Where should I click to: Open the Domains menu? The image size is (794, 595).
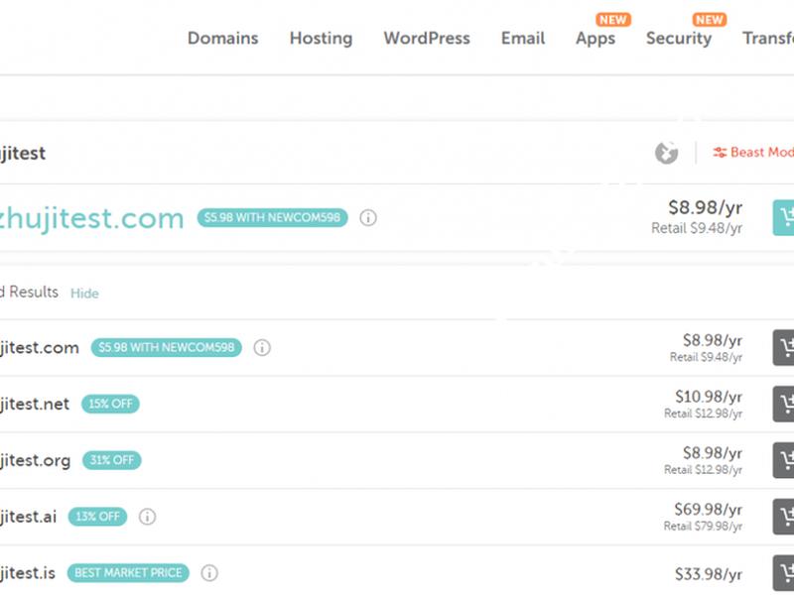[222, 38]
